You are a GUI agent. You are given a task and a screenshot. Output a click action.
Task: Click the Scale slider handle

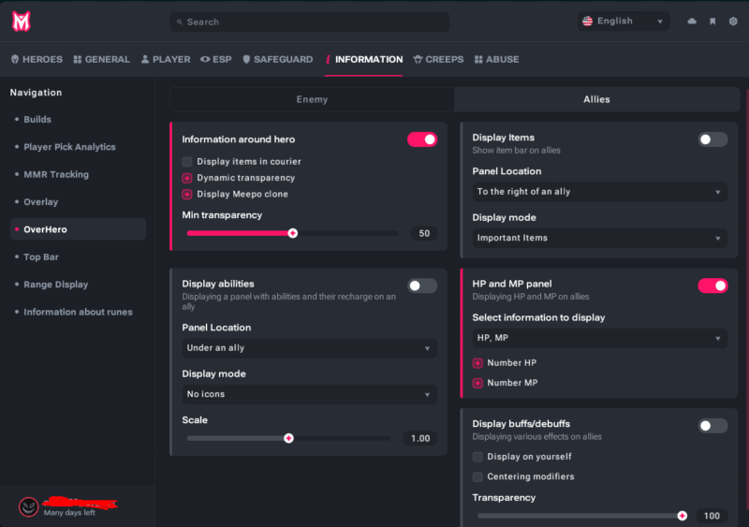coord(288,438)
